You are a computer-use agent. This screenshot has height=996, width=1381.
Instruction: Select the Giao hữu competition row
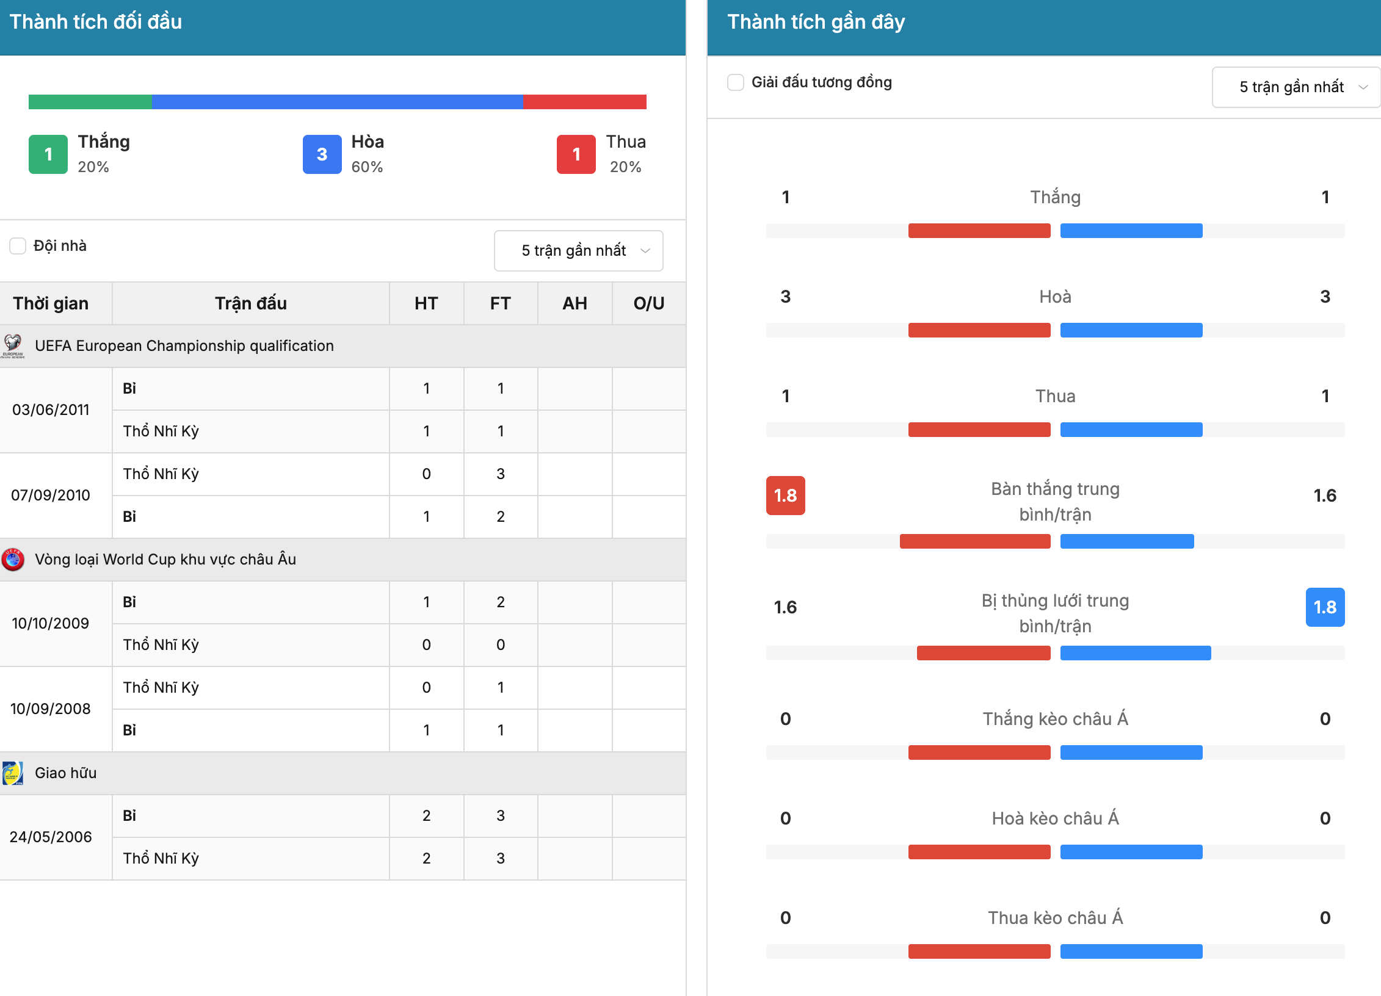[x=343, y=773]
